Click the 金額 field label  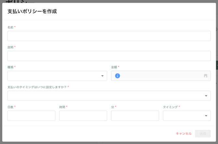114,67
